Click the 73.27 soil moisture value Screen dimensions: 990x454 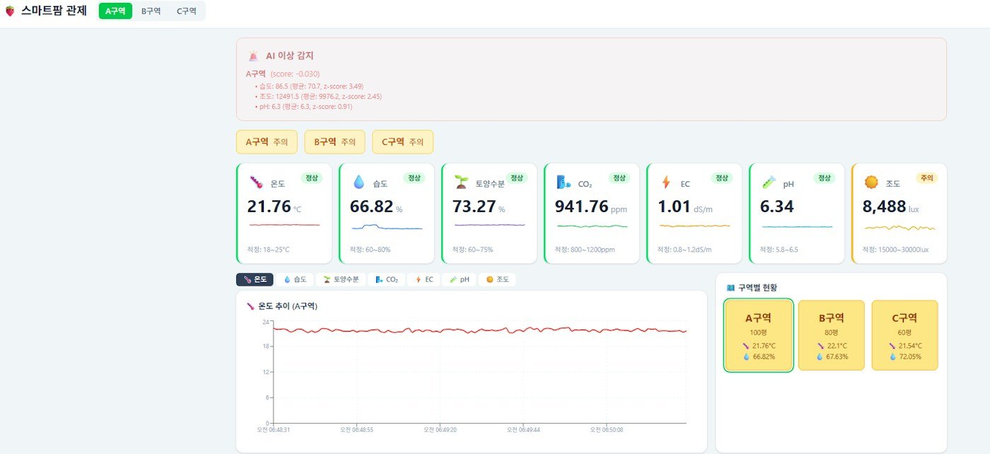[474, 207]
